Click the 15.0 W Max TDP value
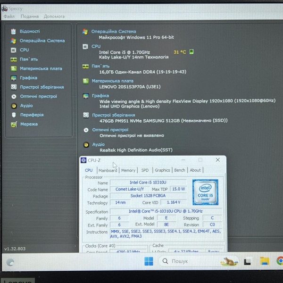283x283 pixels. click(x=178, y=189)
